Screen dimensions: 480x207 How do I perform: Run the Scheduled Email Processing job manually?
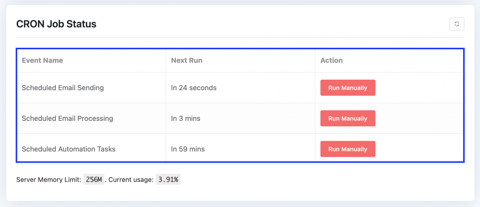pos(347,118)
